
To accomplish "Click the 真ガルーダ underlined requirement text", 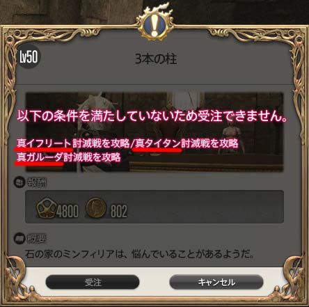I will (x=40, y=157).
